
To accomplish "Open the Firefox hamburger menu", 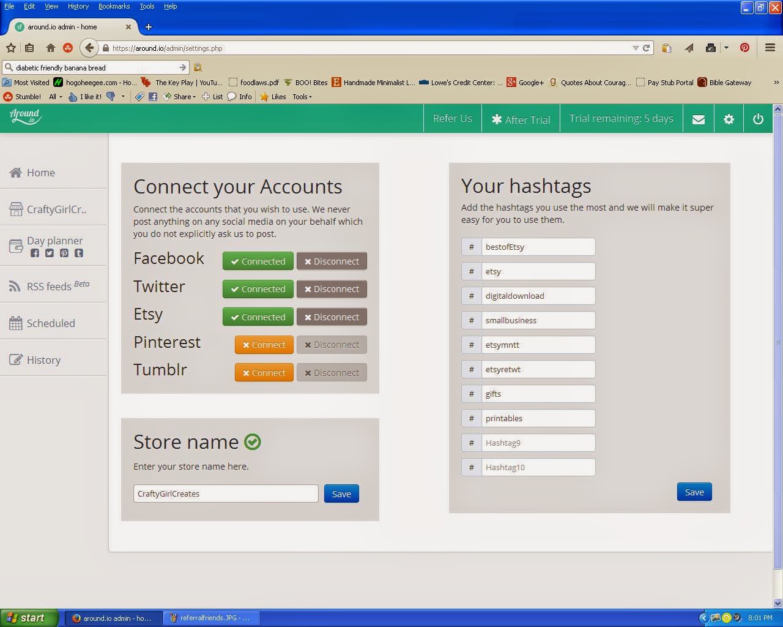I will point(770,48).
